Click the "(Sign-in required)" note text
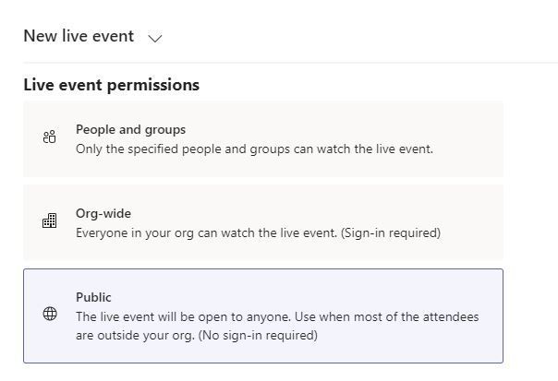Screen dimensions: 558x381 [391, 232]
